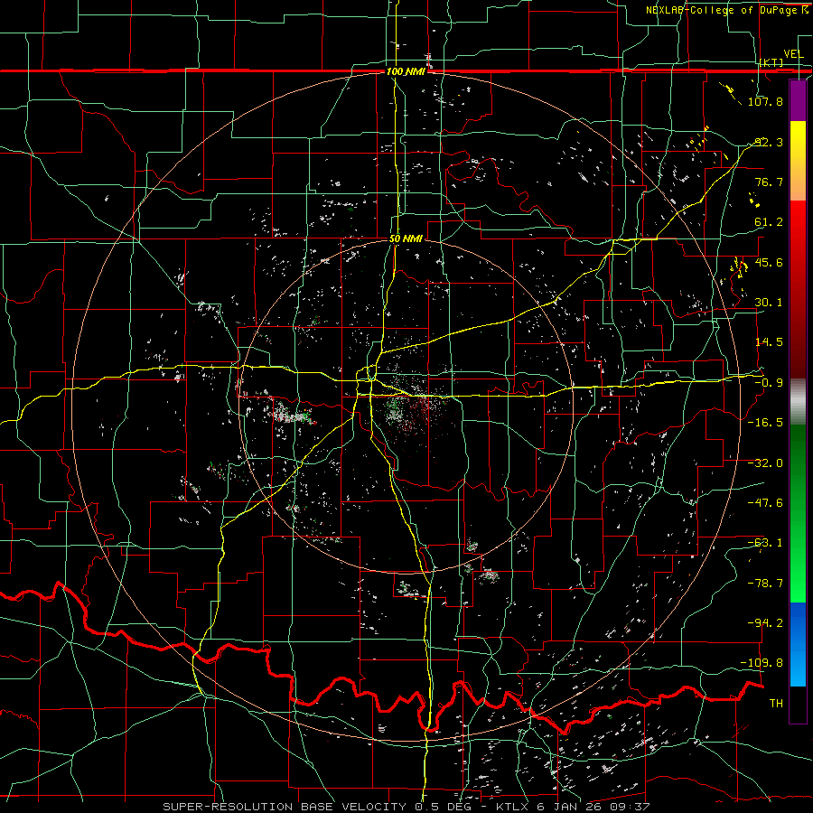Pick the bright green segment of the color bar
Screen dimensions: 813x813
click(x=798, y=513)
